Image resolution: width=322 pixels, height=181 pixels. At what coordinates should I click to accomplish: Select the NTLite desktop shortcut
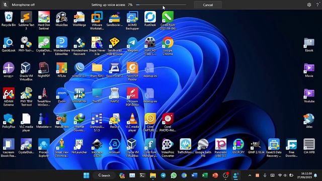point(61,70)
